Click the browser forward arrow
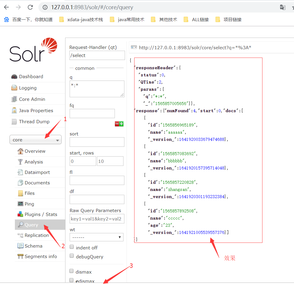 (18, 7)
